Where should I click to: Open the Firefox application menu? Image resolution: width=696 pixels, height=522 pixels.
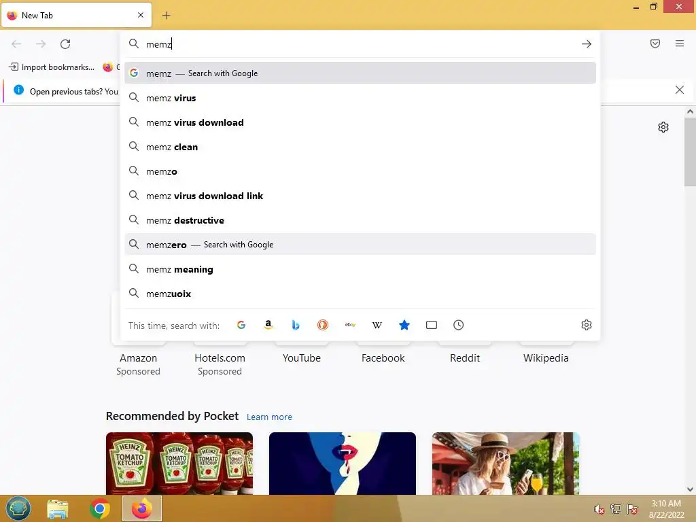tap(680, 43)
